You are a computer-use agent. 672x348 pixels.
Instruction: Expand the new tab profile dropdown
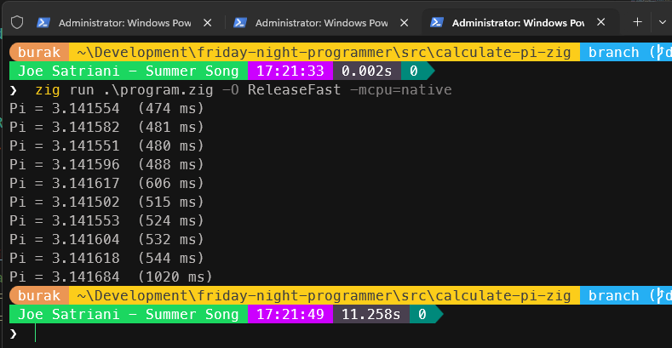coord(663,22)
